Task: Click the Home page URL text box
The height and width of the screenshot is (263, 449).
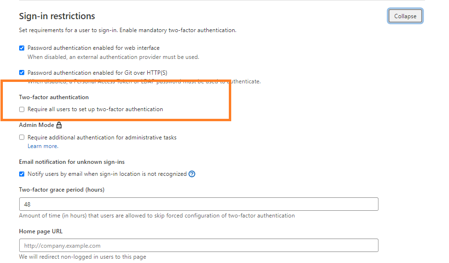Action: [x=199, y=245]
